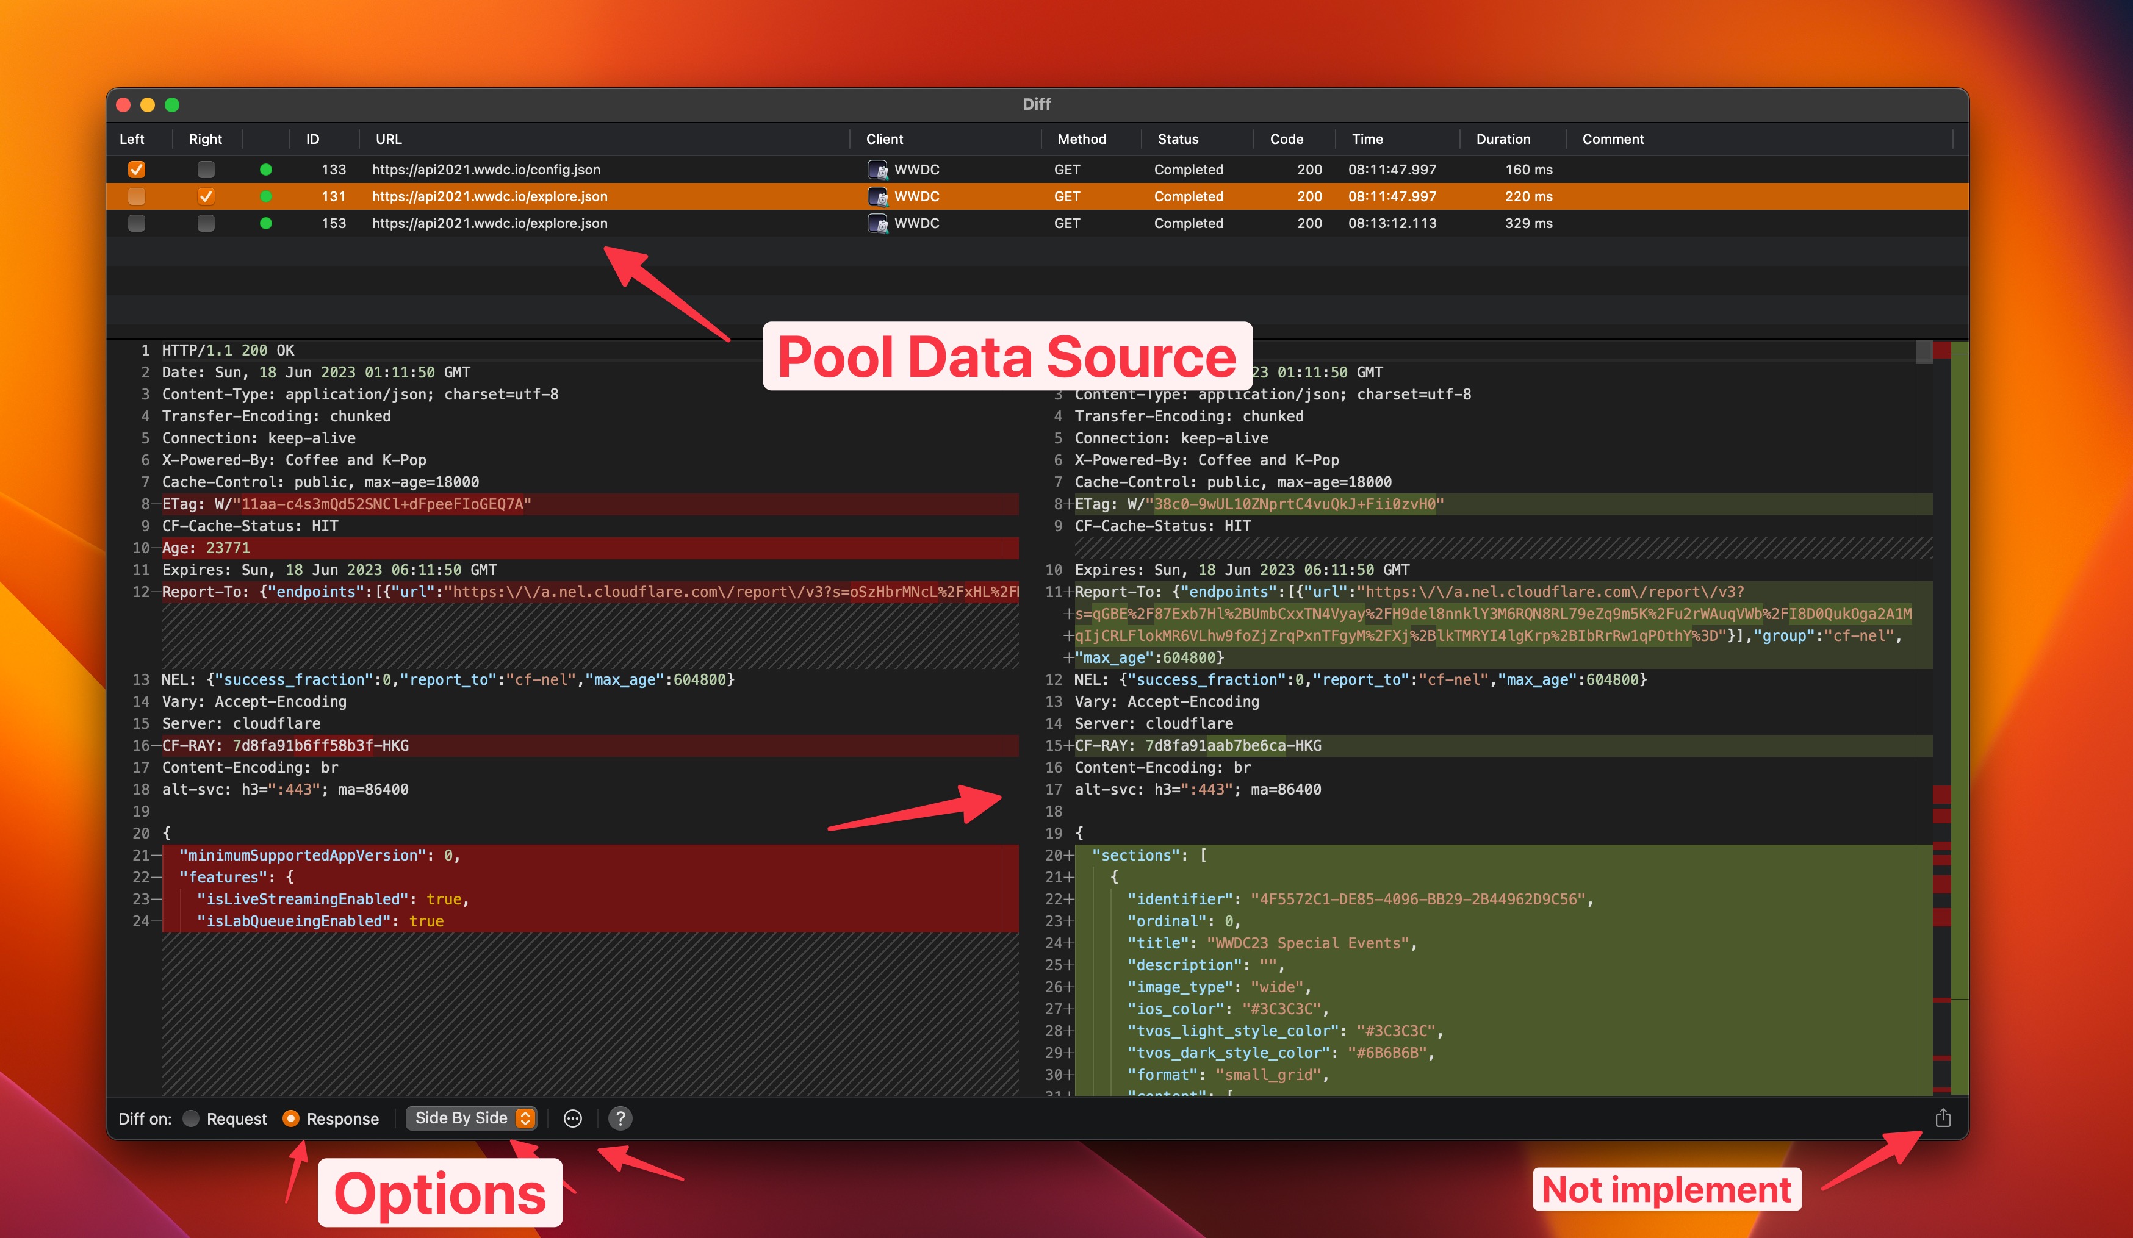Select the Response radio button
This screenshot has width=2133, height=1238.
click(x=291, y=1118)
